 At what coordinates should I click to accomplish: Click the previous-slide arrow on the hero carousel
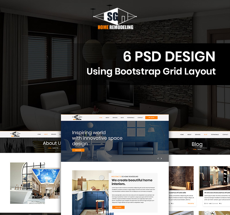click(x=158, y=159)
